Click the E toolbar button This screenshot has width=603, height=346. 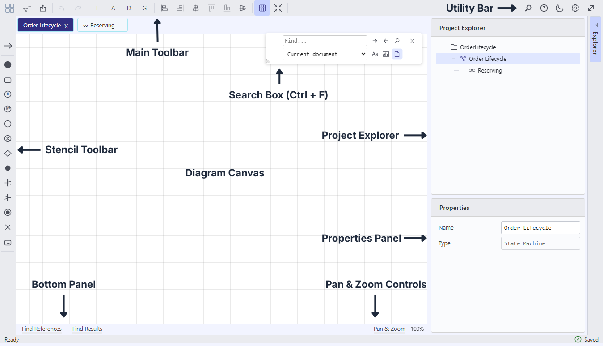point(97,8)
